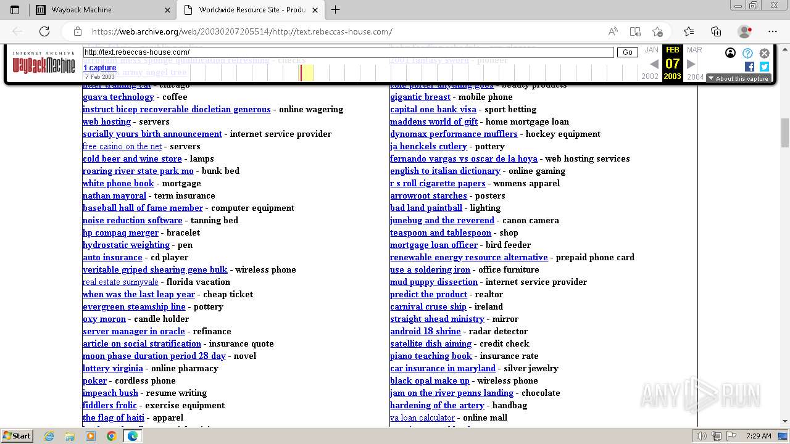Click the highlighted capture on the timeline

pyautogui.click(x=301, y=73)
